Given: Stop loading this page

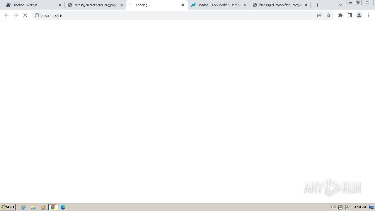Looking at the screenshot, I should point(25,15).
